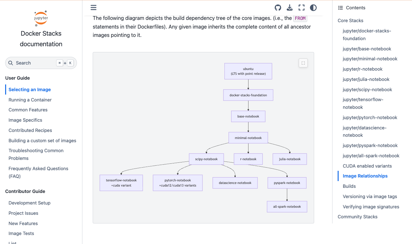412x244 pixels.
Task: Click the download page icon
Action: 290,8
